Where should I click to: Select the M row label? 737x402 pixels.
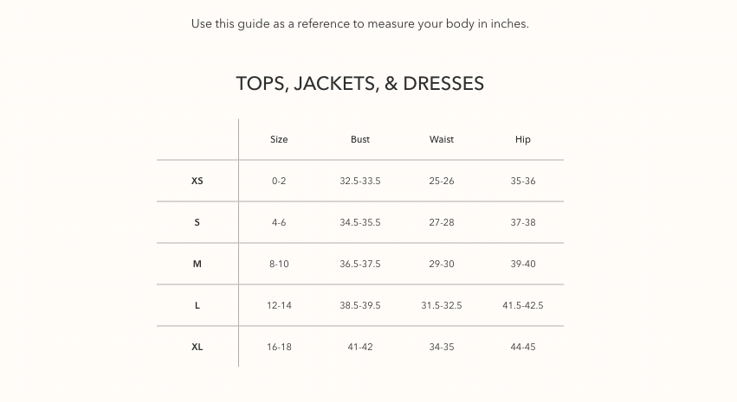[197, 265]
